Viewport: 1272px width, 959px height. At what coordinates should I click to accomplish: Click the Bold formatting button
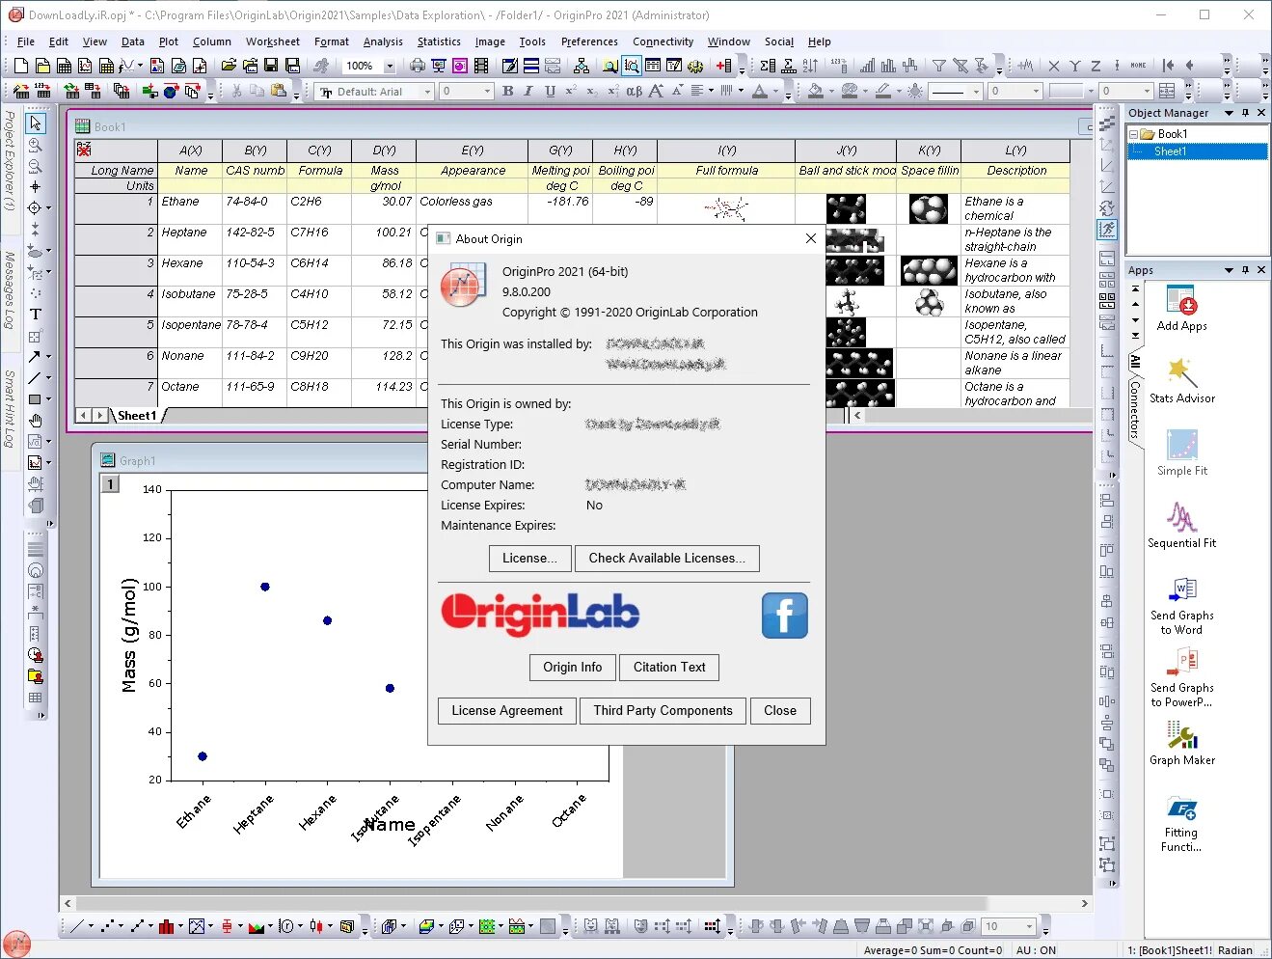tap(507, 91)
